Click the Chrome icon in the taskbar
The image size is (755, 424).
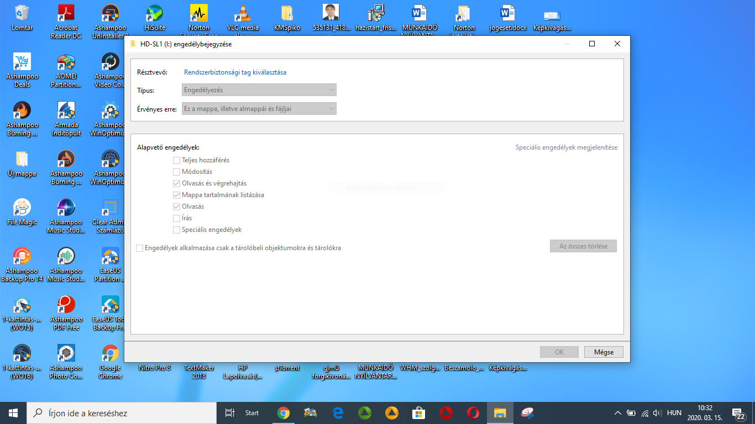[284, 412]
